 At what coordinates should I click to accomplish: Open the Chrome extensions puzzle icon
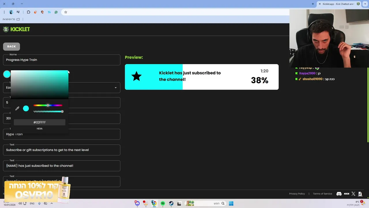pos(29,12)
